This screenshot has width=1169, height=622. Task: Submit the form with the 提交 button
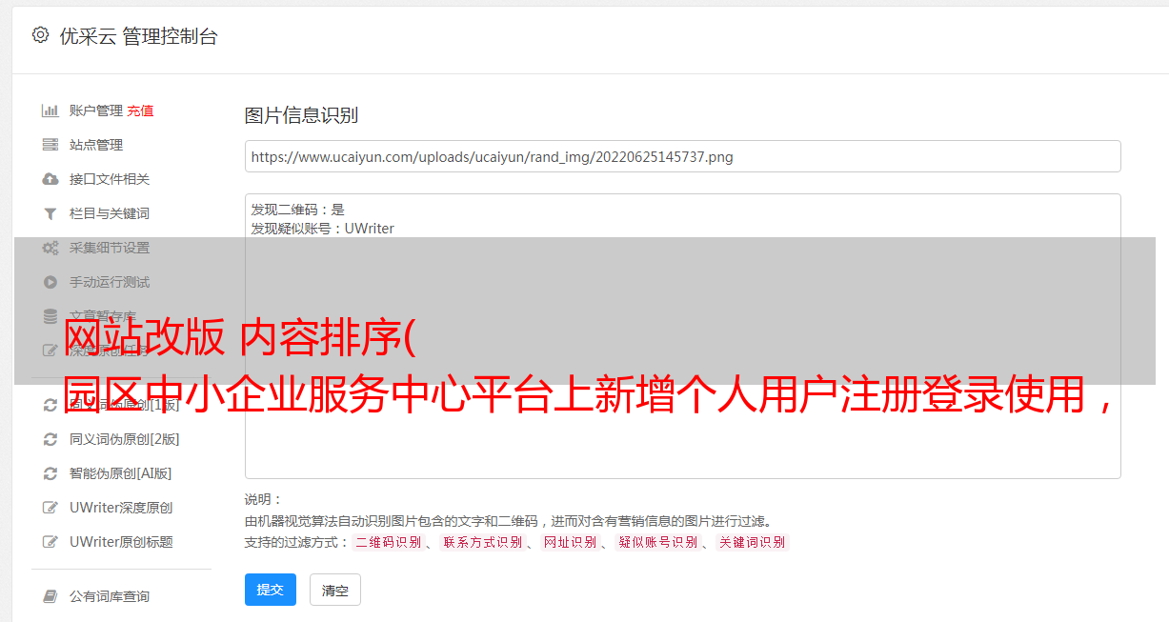click(271, 590)
